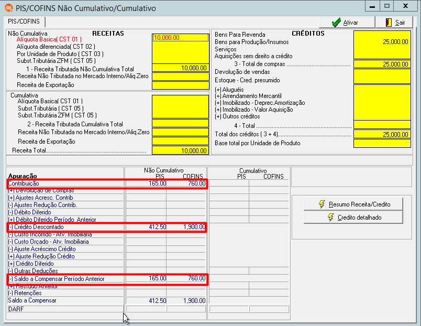Click (+) Imobilizado - Valor Aquisição label
Image resolution: width=421 pixels, height=326 pixels.
[254, 110]
